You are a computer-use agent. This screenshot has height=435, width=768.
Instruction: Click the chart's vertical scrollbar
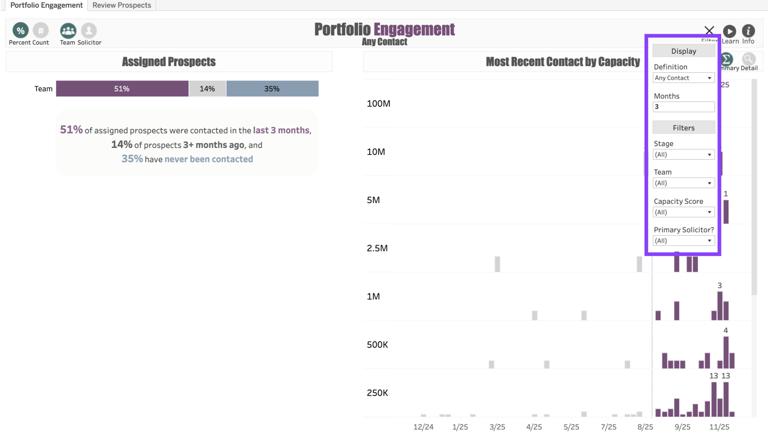pyautogui.click(x=754, y=187)
